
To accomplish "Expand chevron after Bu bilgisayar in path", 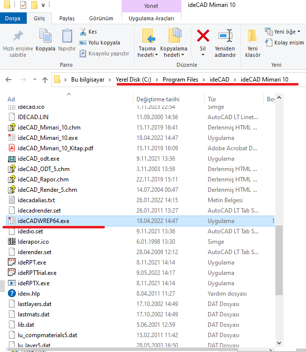I will (x=110, y=80).
